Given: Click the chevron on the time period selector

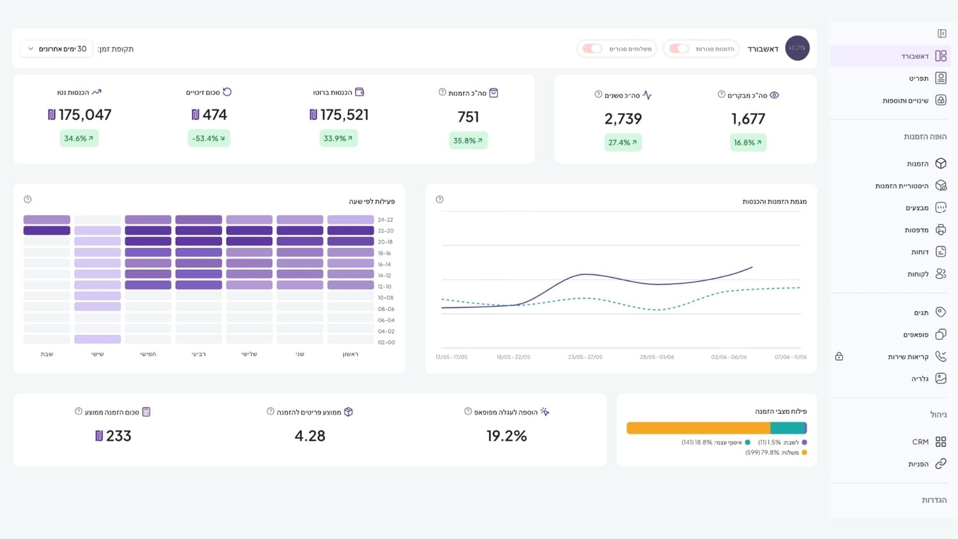Looking at the screenshot, I should (x=31, y=49).
